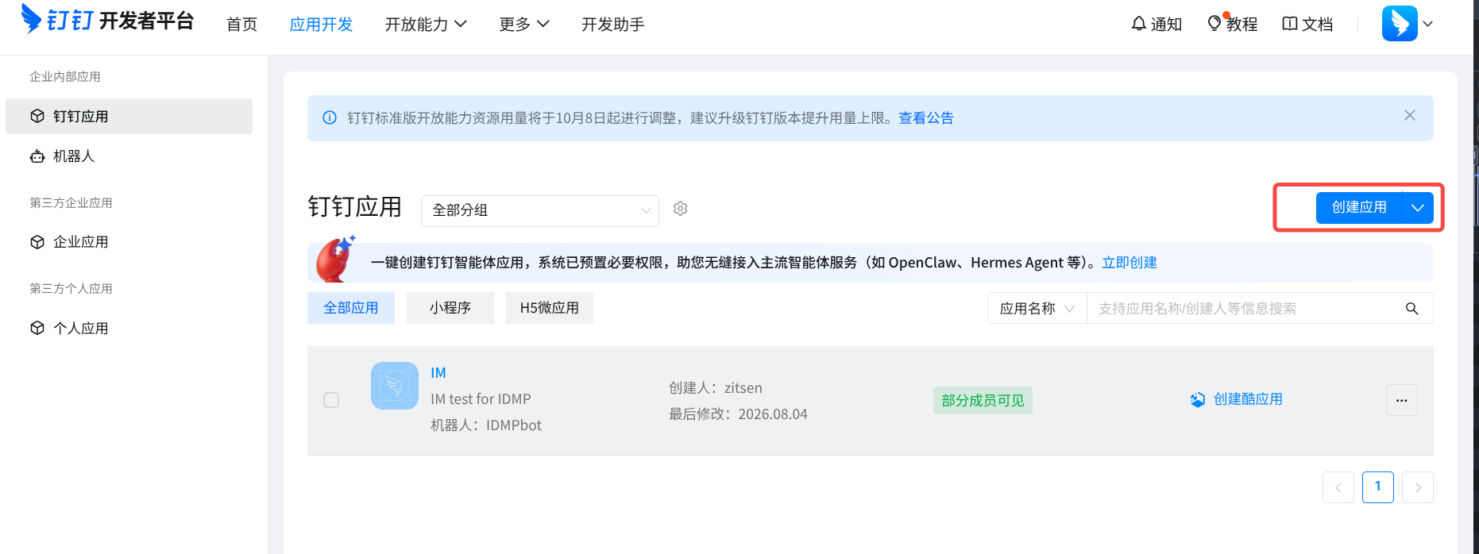Expand the 全部分组 dropdown
The image size is (1479, 554).
pyautogui.click(x=540, y=210)
